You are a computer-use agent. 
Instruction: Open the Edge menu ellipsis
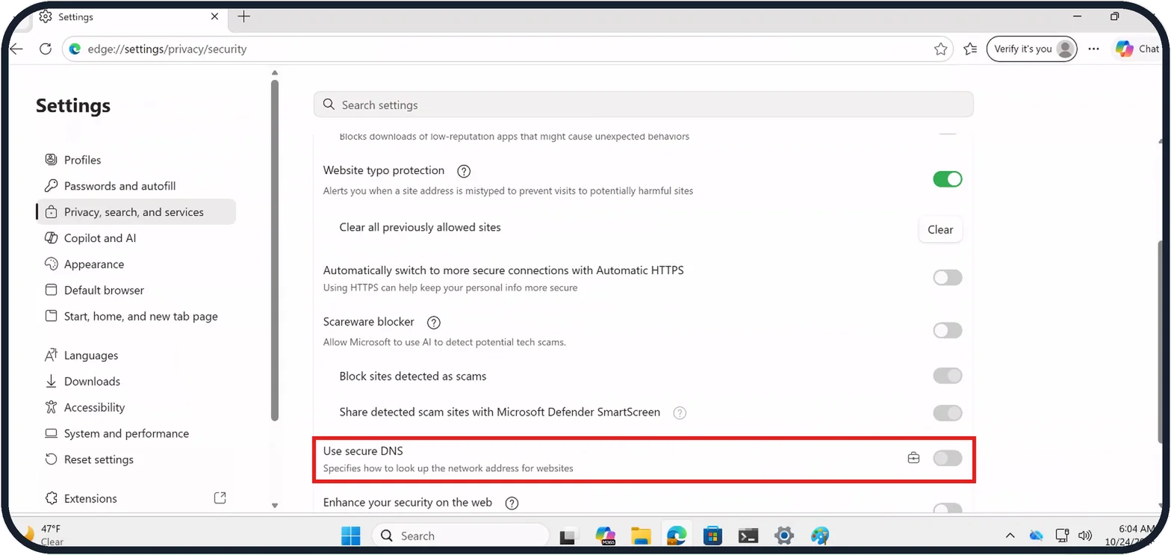click(1093, 49)
